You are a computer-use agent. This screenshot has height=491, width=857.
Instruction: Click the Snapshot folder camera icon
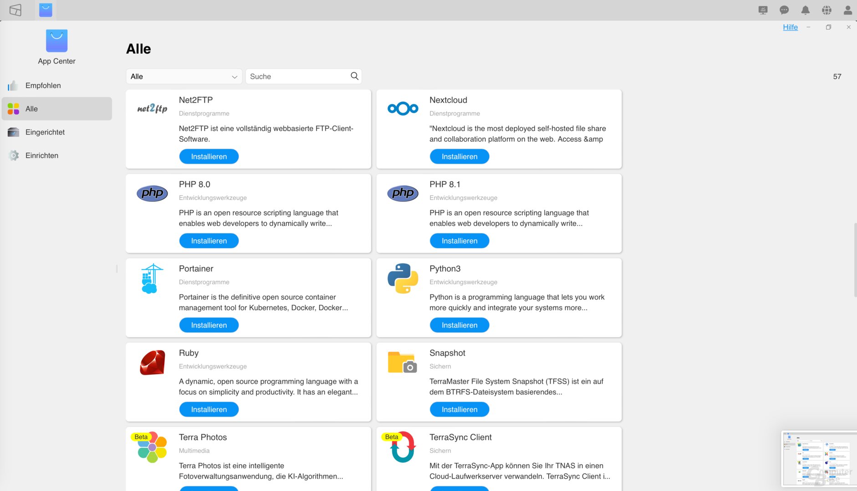tap(402, 363)
